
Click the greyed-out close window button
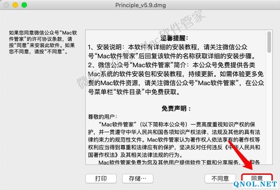tap(6, 5)
